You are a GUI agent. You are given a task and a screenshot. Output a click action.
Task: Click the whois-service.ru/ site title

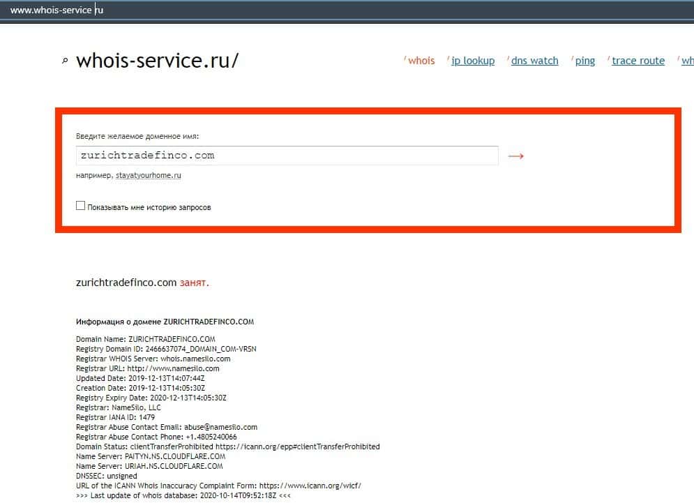pyautogui.click(x=157, y=60)
